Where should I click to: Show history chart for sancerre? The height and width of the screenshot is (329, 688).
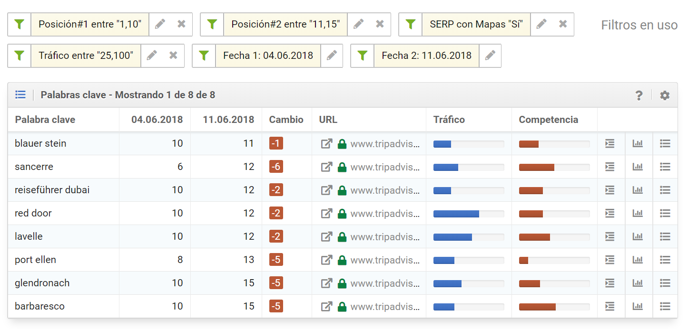pos(638,167)
